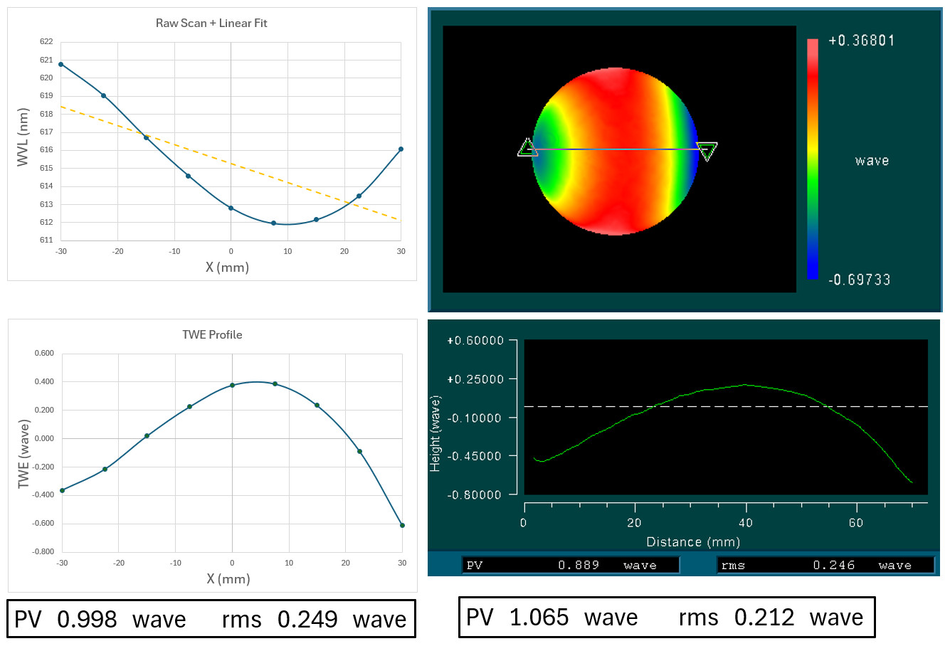The image size is (950, 646).
Task: Select the PV 0.998 wave text box
Action: [211, 619]
